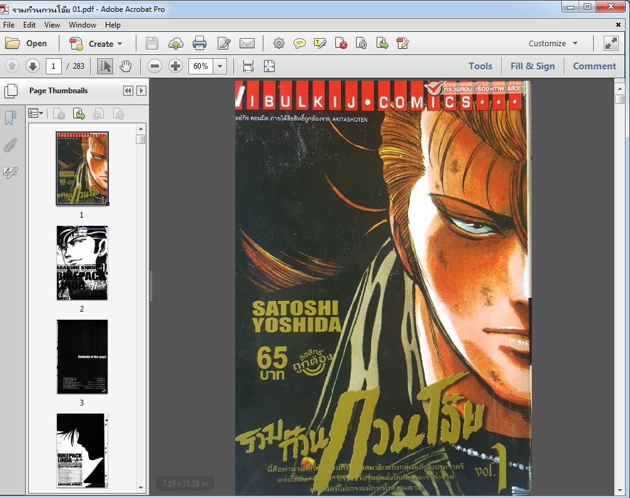Open the Window menu
The height and width of the screenshot is (498, 630).
click(83, 25)
